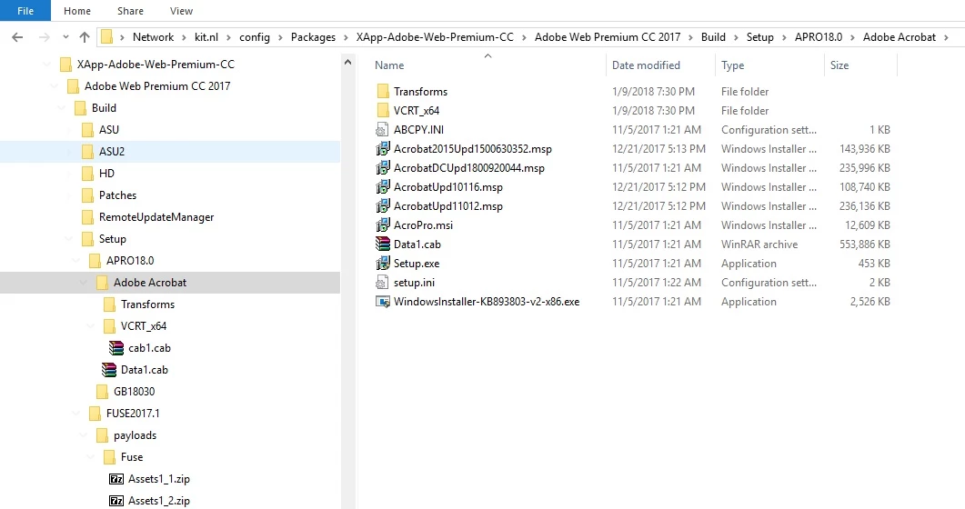Click the AcrobatUpd11012.msp installer icon
965x509 pixels.
pyautogui.click(x=382, y=206)
